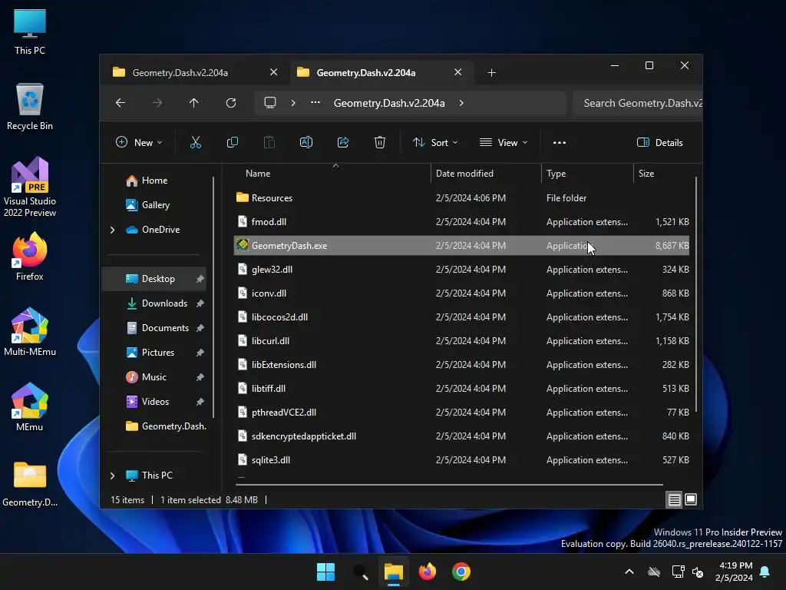Unpin Desktop from Quick access
Image resolution: width=786 pixels, height=590 pixels.
click(200, 278)
